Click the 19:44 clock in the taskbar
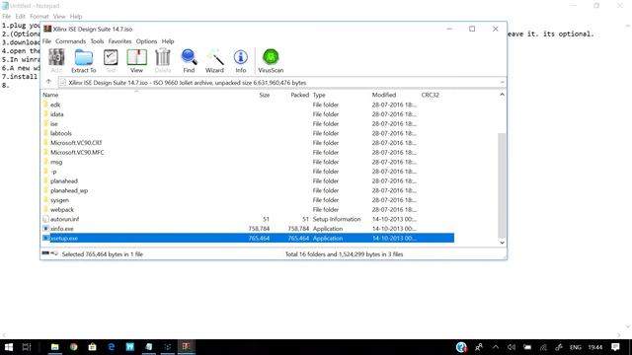 click(594, 347)
